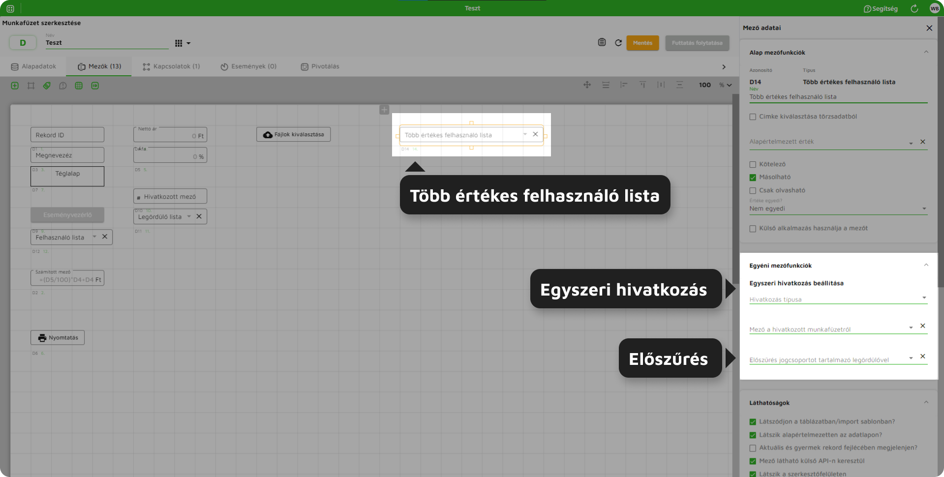944x477 pixels.
Task: Uncheck Látszódjon a táblázatban/import sablonban checkbox
Action: (753, 421)
